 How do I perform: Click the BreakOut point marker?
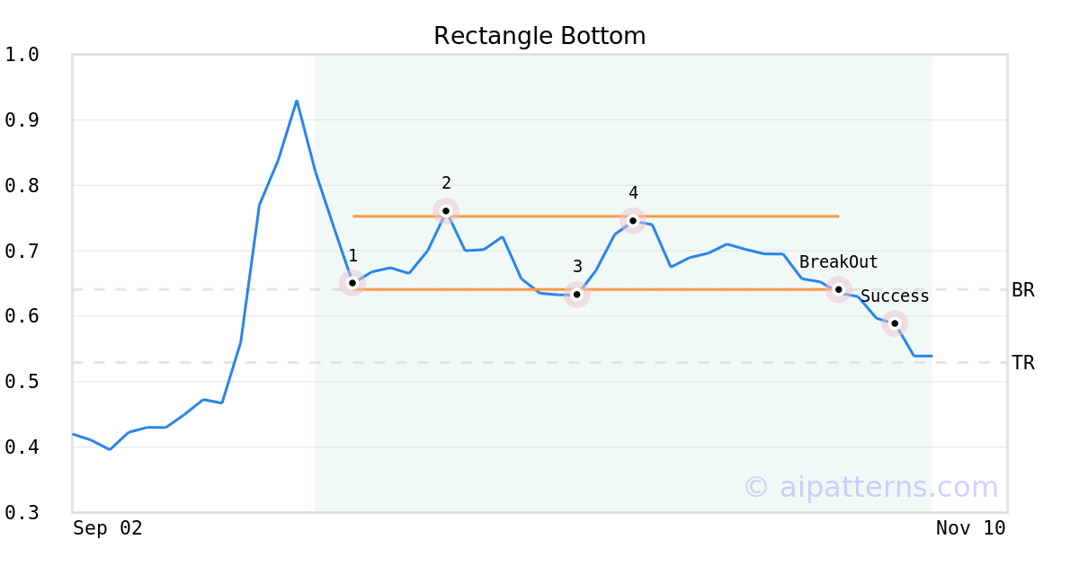[839, 289]
